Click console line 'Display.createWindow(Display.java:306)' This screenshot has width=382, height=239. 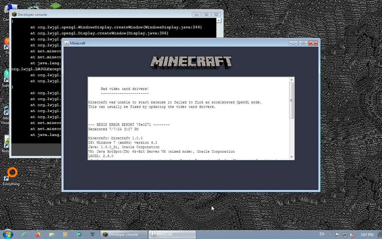pyautogui.click(x=99, y=33)
